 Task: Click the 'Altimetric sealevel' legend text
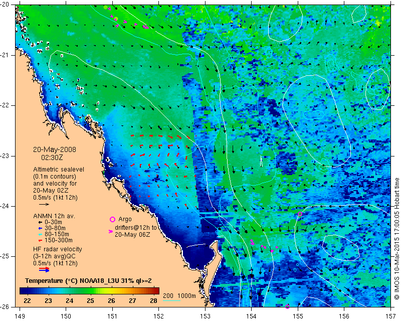(x=59, y=170)
